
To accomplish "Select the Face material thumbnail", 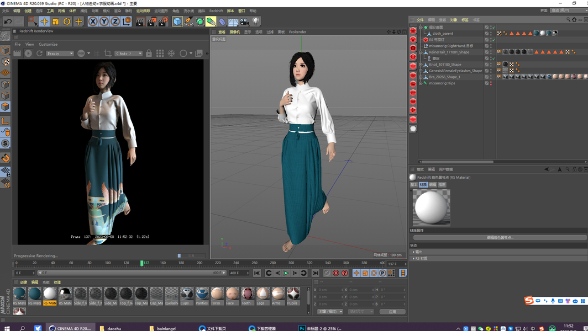I will 233,294.
